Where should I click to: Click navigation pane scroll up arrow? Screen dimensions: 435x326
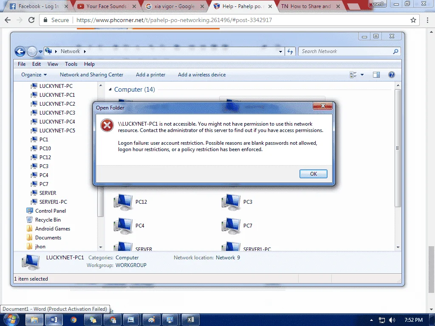point(101,85)
